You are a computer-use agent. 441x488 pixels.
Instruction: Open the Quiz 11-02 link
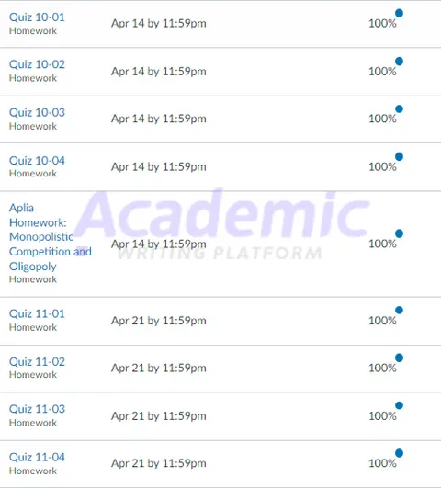click(x=37, y=362)
